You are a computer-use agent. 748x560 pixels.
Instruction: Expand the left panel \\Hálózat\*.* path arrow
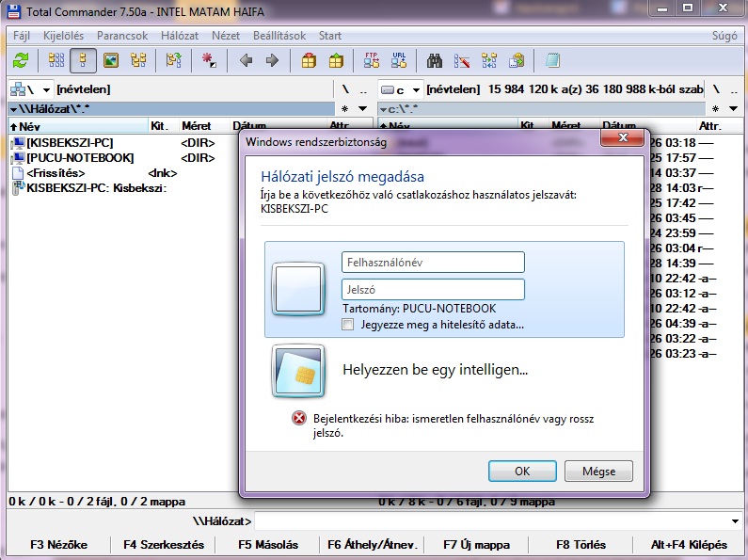[13, 110]
